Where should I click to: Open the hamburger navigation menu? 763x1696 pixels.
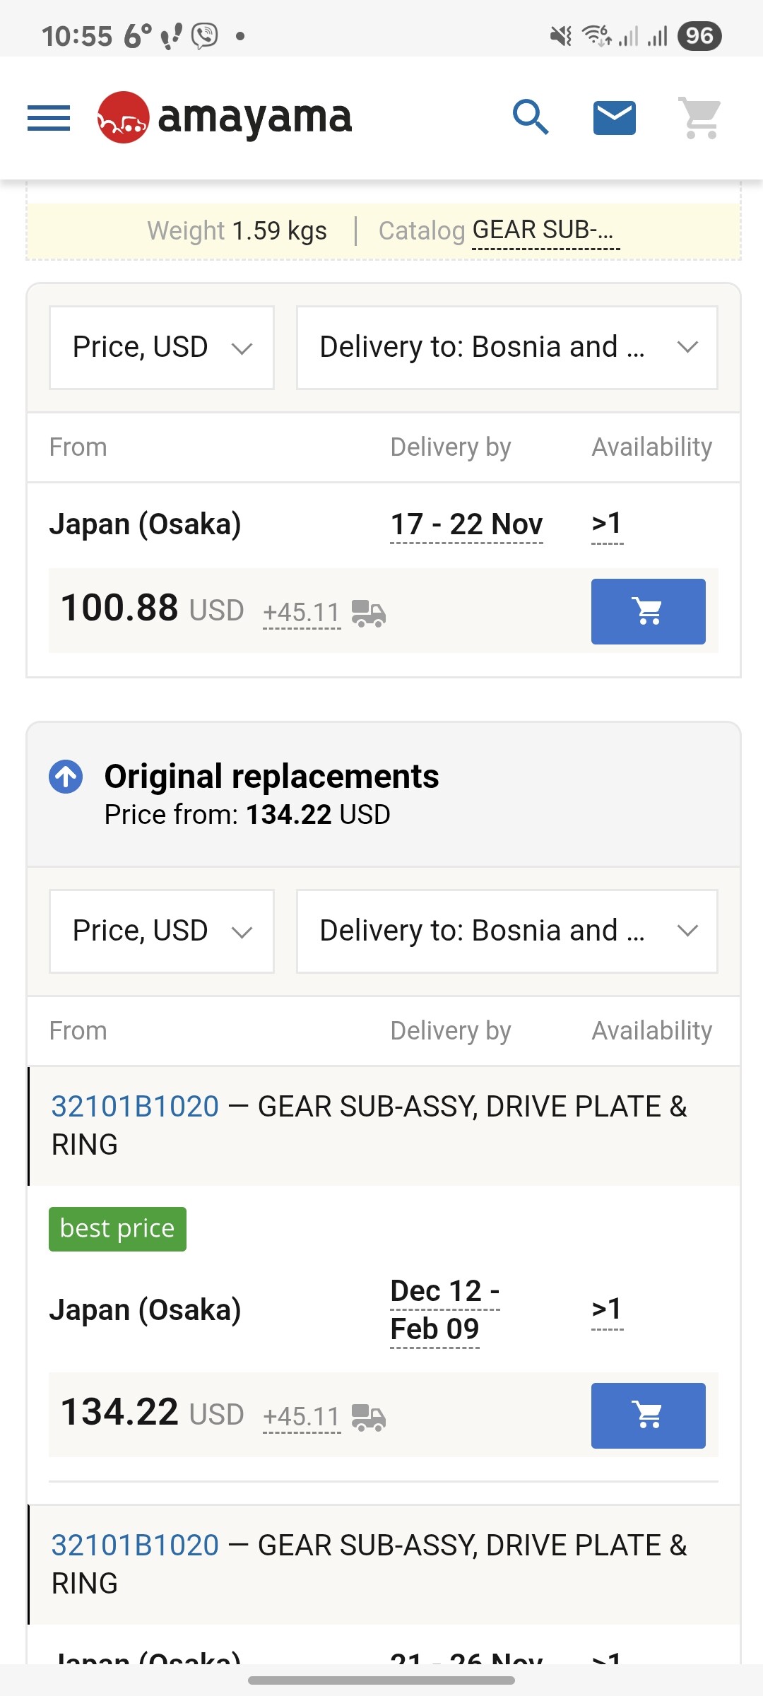[49, 118]
